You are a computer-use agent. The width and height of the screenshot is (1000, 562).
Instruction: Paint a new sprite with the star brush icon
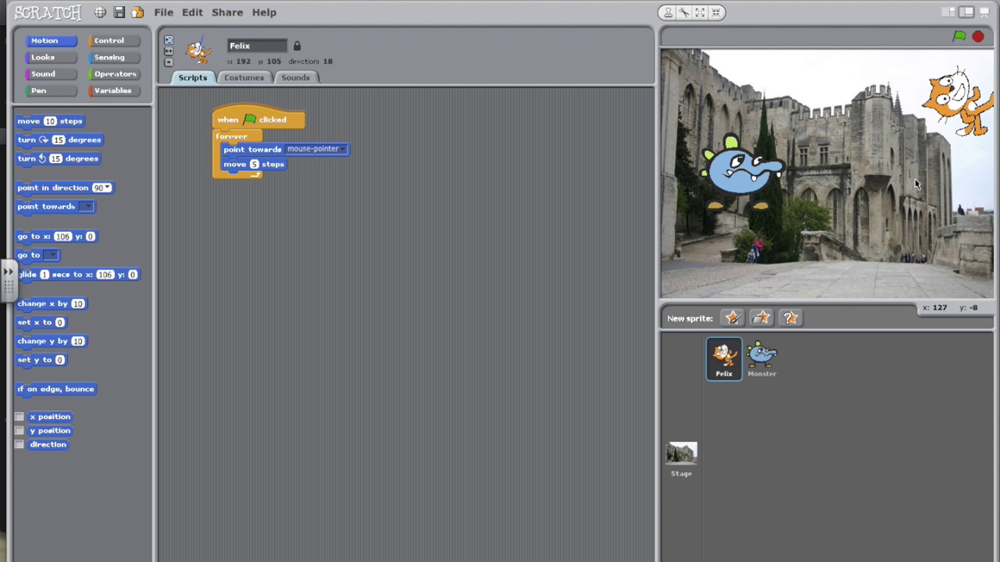pyautogui.click(x=732, y=318)
